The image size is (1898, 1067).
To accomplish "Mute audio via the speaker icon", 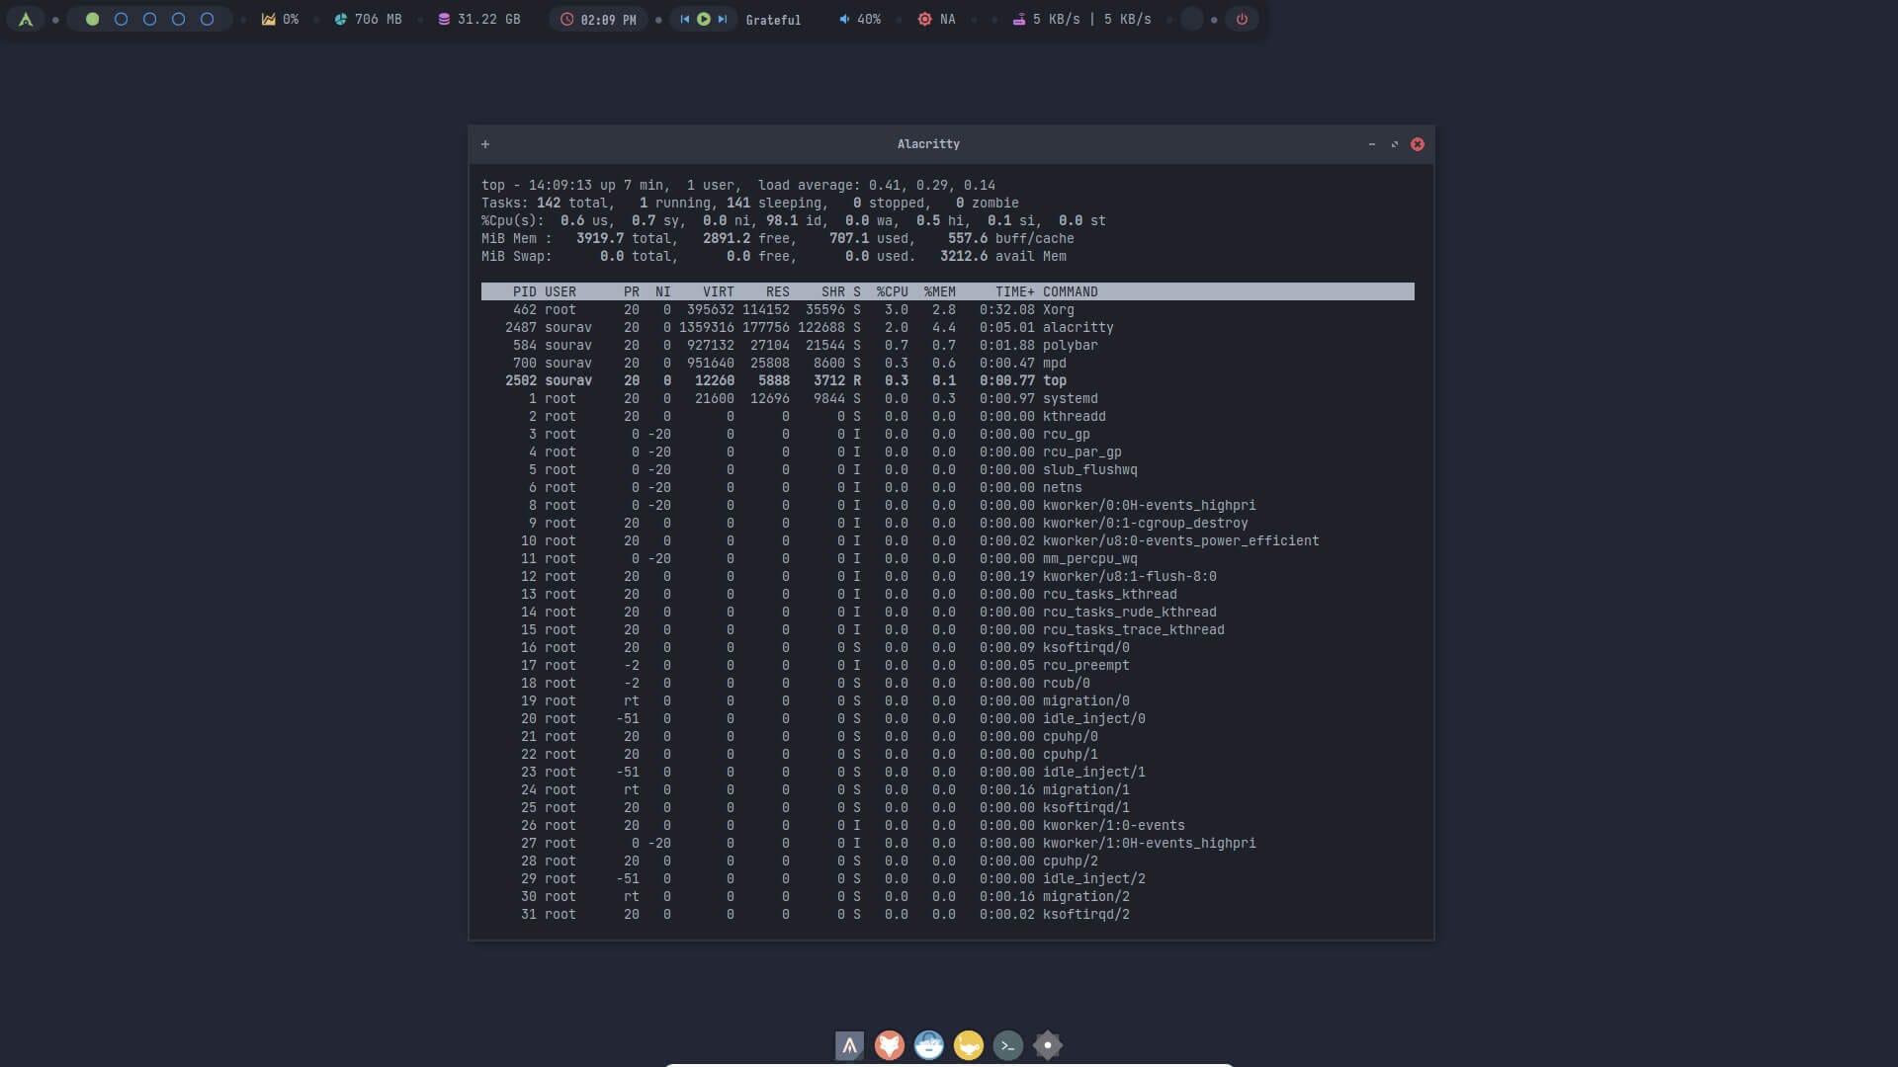I will pyautogui.click(x=843, y=19).
